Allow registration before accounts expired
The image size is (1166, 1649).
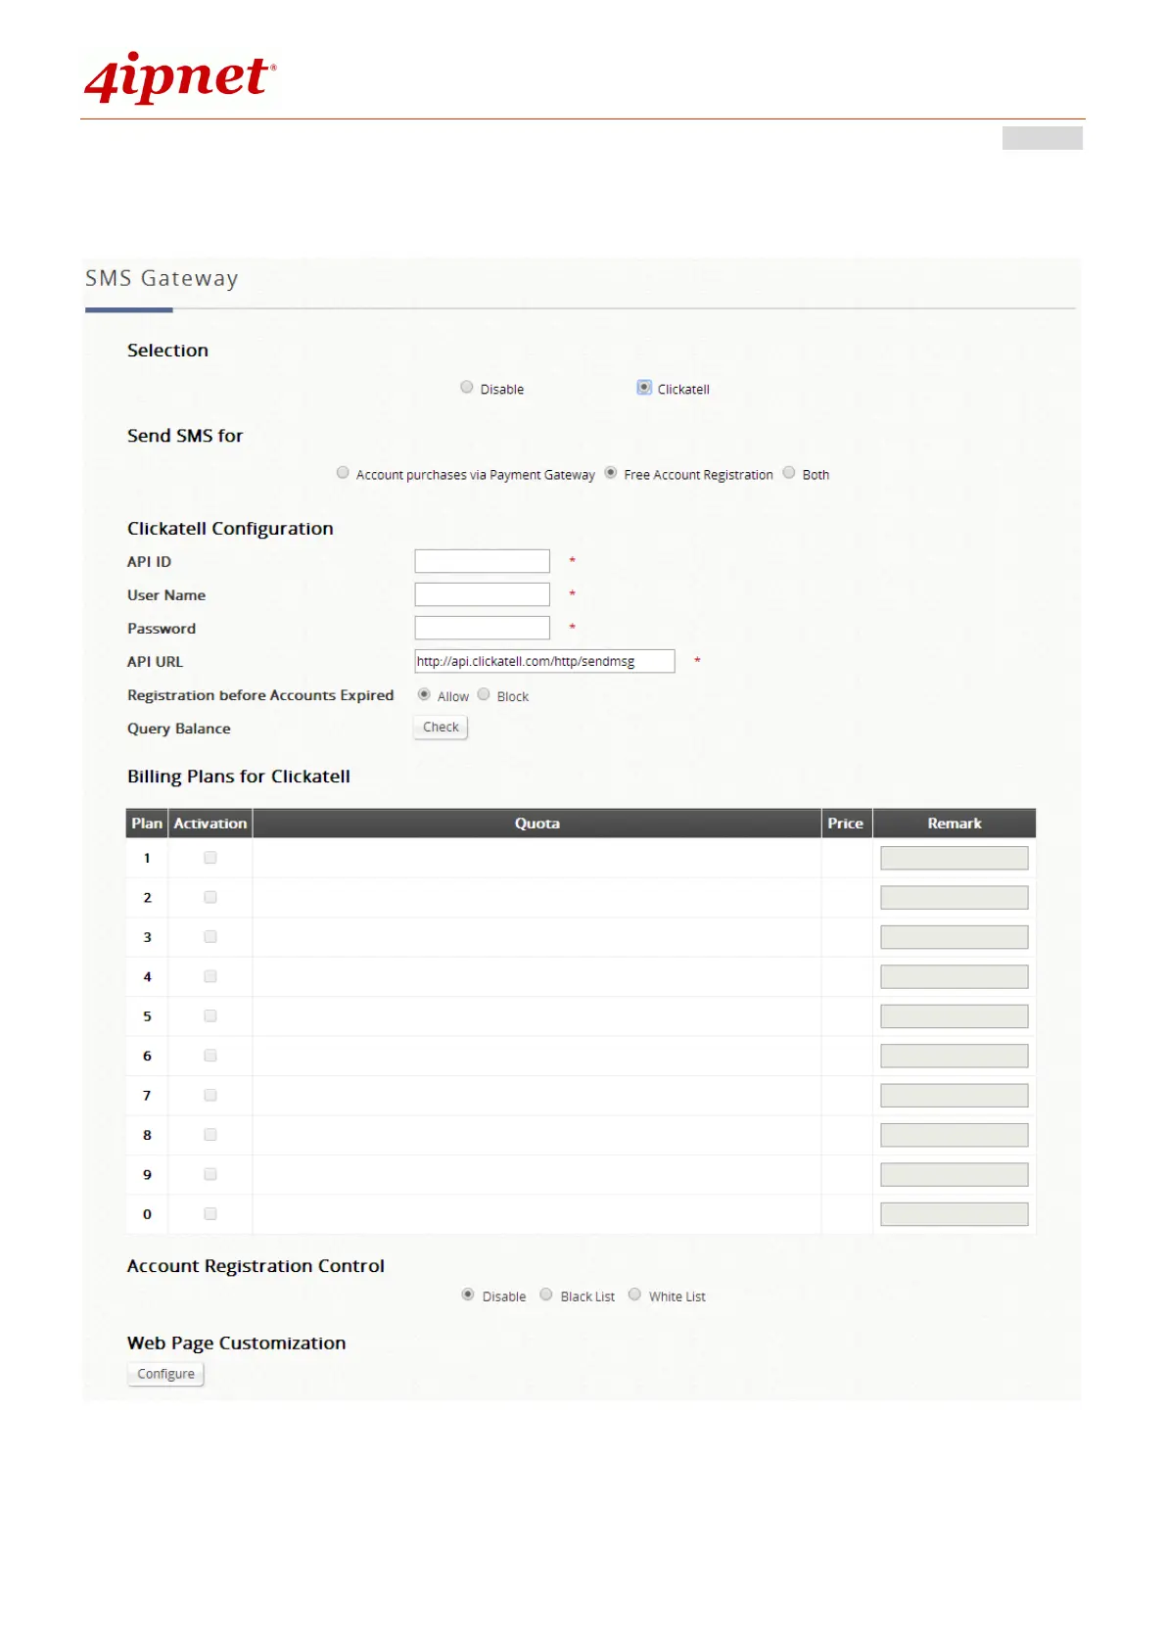pos(424,695)
